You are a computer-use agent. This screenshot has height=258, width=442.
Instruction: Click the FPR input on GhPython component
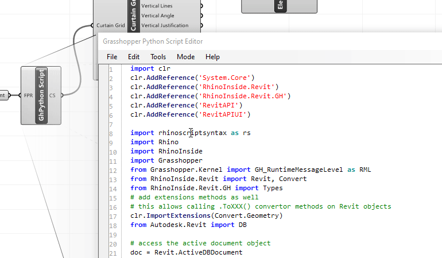28,95
